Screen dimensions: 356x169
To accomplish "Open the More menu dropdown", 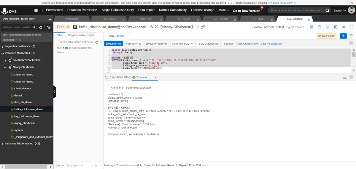I will point(224,10).
